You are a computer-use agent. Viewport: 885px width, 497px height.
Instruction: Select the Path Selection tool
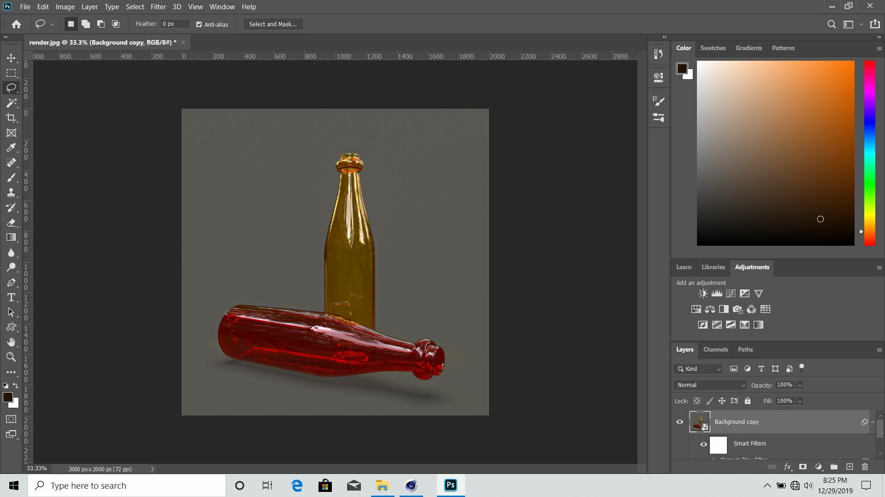click(x=11, y=312)
